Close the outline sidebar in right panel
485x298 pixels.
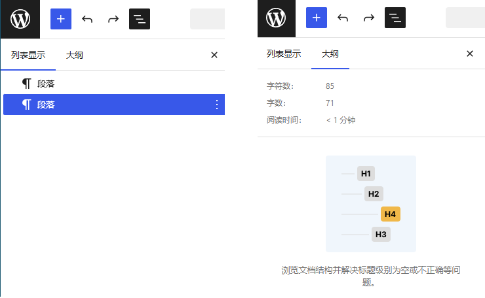point(469,54)
